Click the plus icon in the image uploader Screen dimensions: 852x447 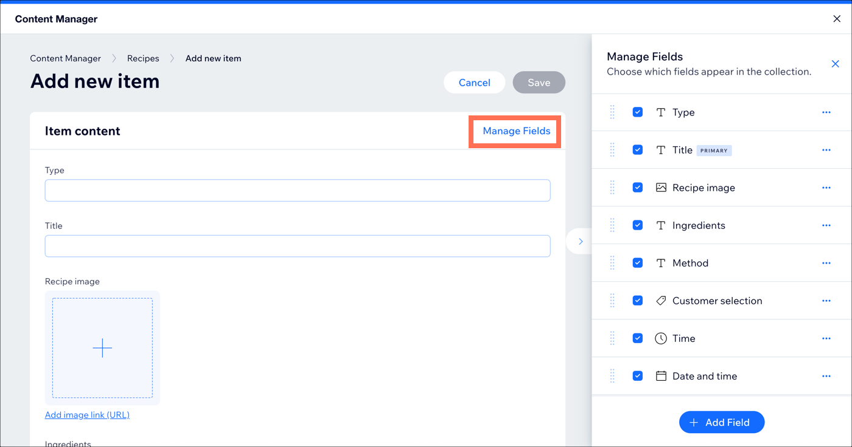[102, 348]
